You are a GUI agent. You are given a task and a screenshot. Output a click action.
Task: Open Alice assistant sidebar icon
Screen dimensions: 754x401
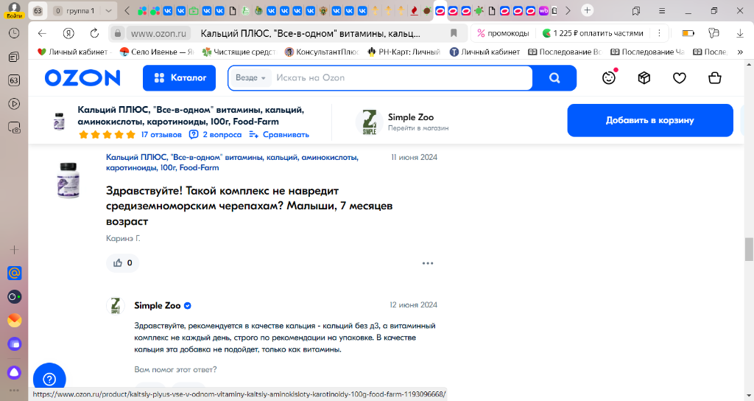coord(15,372)
